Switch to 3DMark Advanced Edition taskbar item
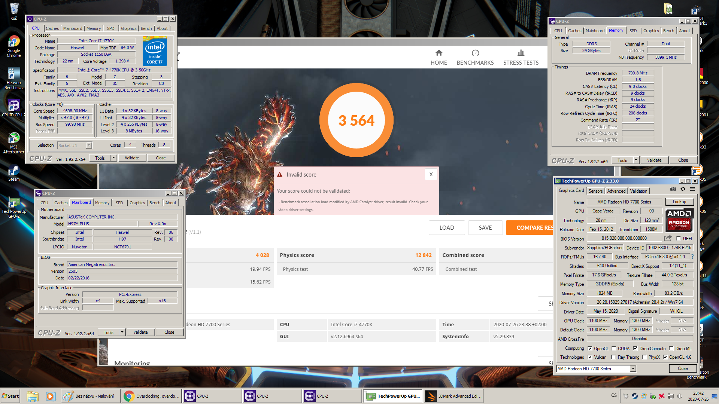Screen dimensions: 719x404 (x=453, y=396)
